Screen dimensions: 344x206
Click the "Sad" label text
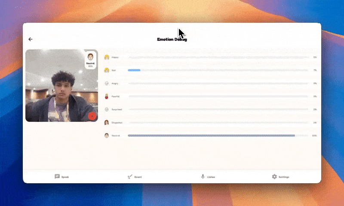tap(114, 70)
